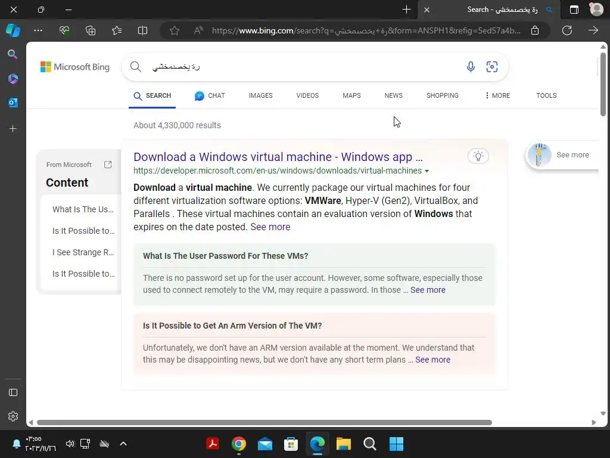Toggle the sidebar panel layout icon
The image size is (610, 458).
(x=13, y=392)
